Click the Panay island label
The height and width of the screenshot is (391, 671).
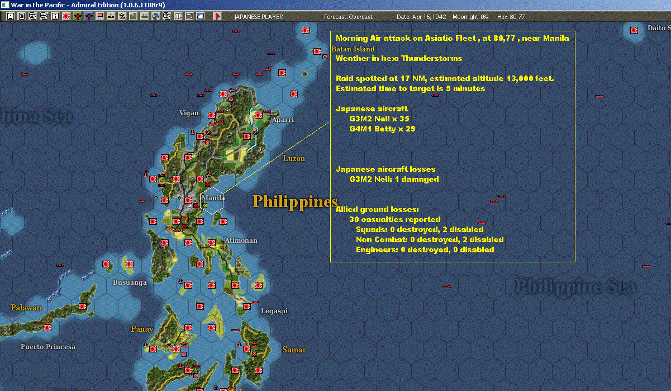tap(142, 329)
